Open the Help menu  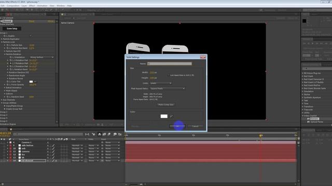click(69, 6)
